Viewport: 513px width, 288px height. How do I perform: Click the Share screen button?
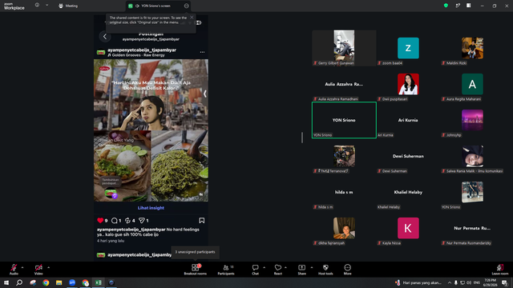click(x=301, y=269)
